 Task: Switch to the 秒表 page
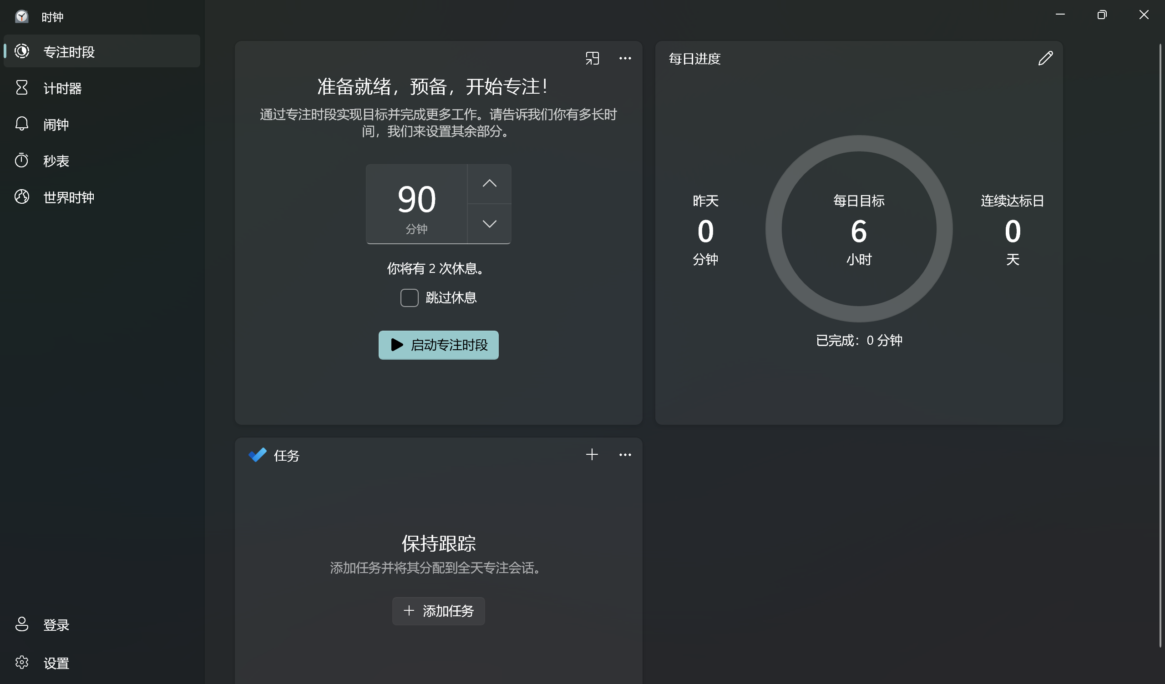coord(56,161)
